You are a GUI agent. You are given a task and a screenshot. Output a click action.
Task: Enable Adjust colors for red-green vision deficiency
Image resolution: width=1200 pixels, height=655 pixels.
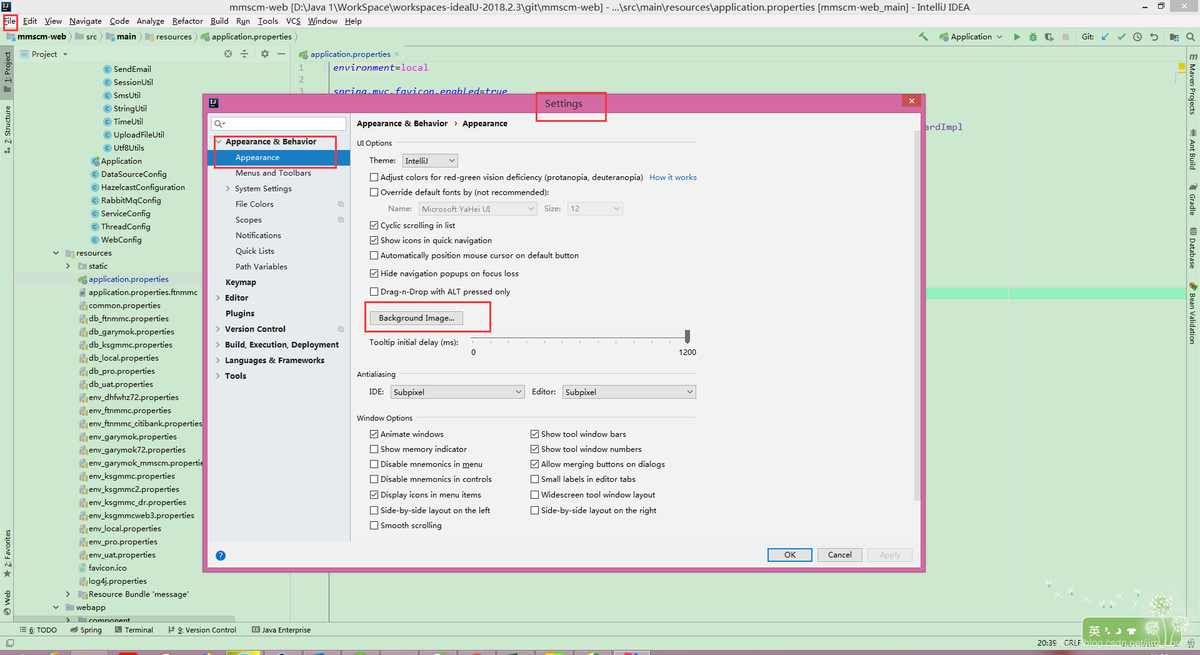point(374,177)
